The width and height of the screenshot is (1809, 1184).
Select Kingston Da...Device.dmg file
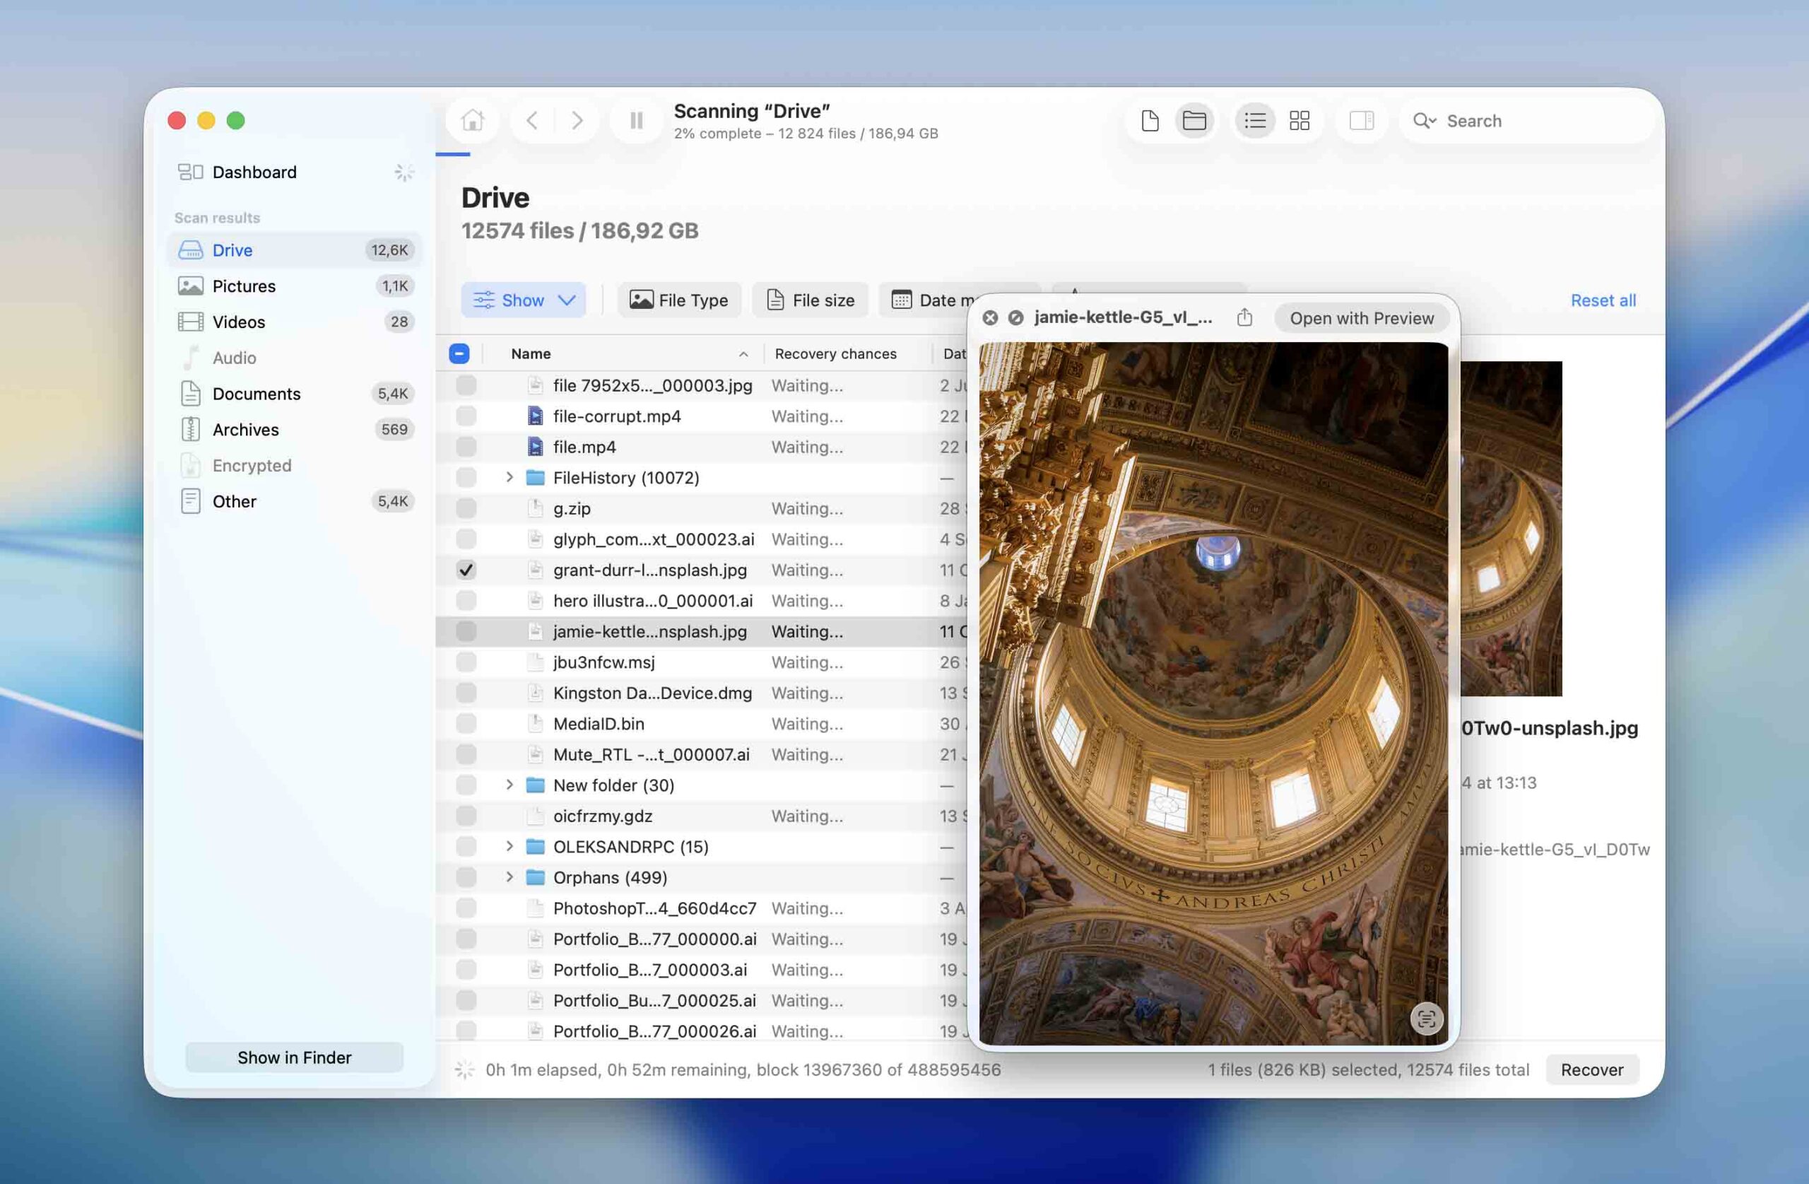pos(700,693)
